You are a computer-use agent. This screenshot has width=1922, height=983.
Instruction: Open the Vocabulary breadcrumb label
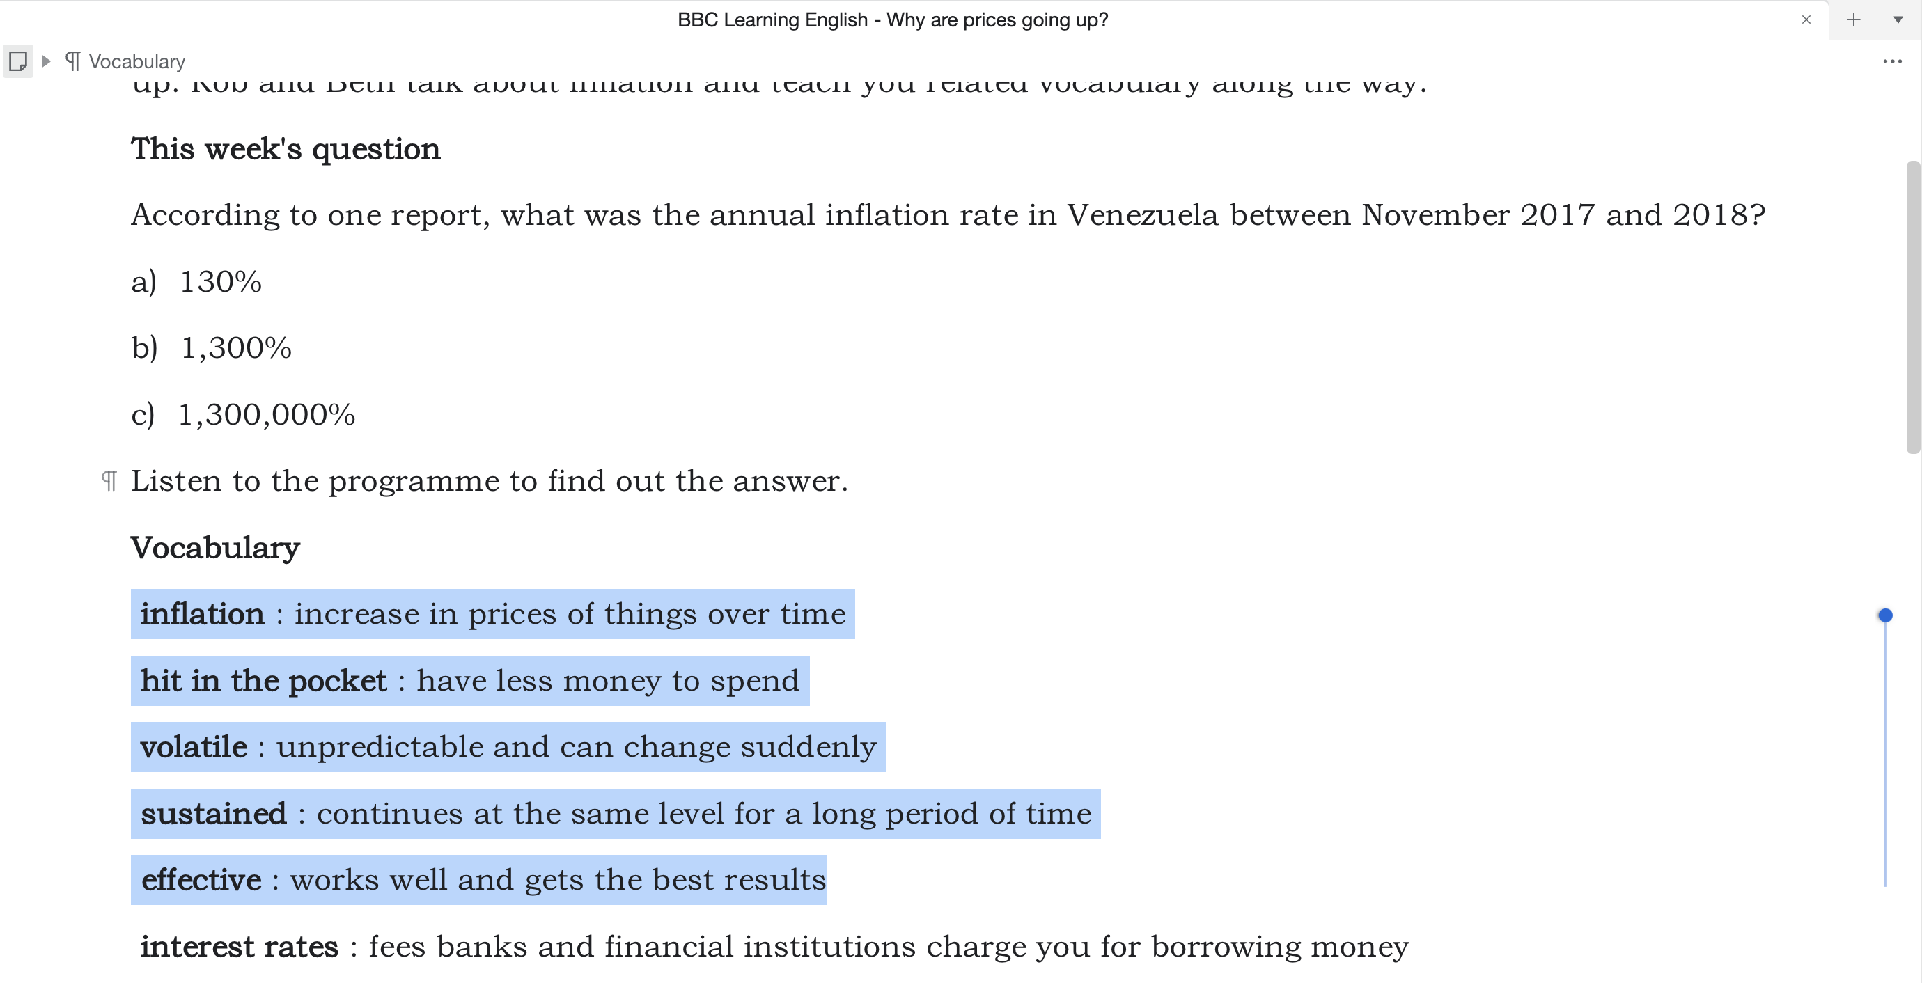[x=136, y=61]
